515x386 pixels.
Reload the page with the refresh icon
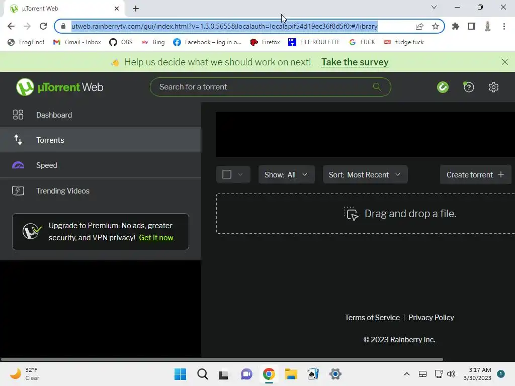(43, 26)
